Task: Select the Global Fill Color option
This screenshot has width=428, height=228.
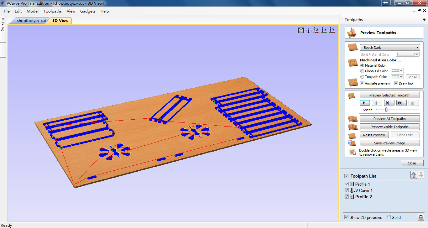Action: [363, 71]
